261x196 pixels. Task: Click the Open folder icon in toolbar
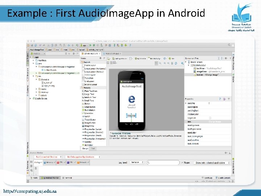[28, 45]
